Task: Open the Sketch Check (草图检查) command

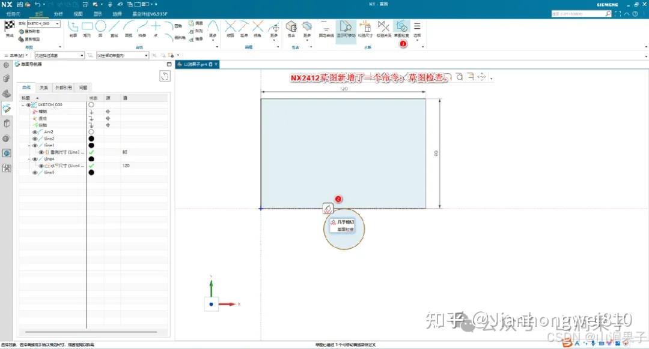Action: coord(403,27)
